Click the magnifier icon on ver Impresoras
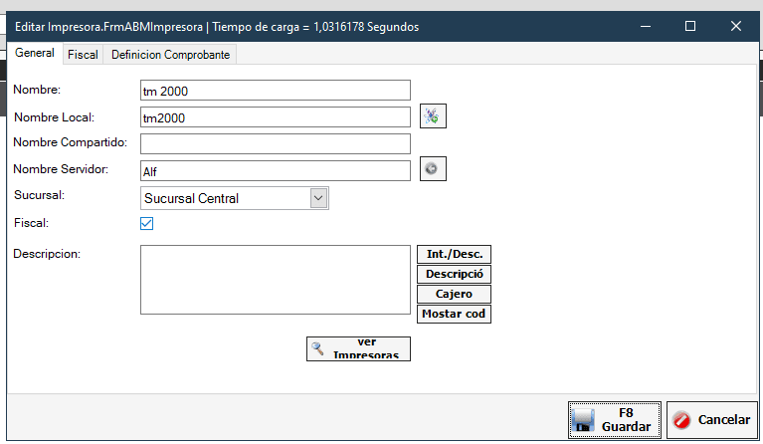763x444 pixels. [x=318, y=348]
